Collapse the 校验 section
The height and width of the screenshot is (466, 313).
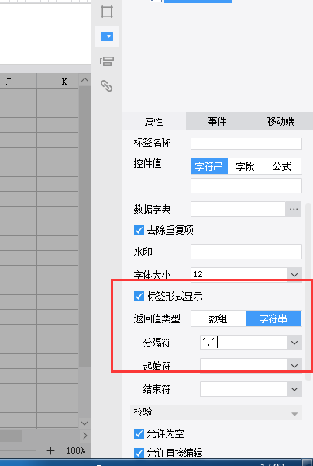[x=294, y=413]
